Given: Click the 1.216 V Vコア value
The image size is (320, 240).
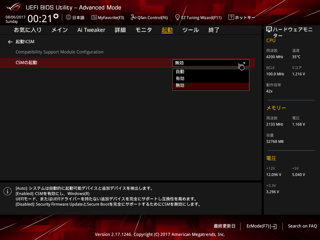Looking at the screenshot, I should [298, 74].
